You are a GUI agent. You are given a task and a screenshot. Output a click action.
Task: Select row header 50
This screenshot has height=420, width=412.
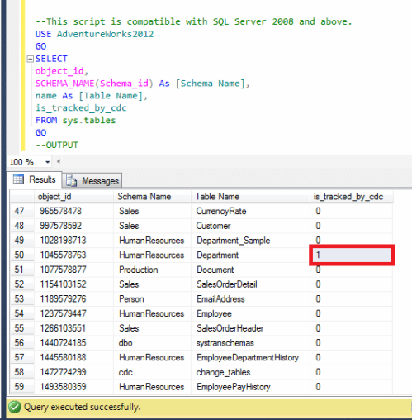pos(22,255)
